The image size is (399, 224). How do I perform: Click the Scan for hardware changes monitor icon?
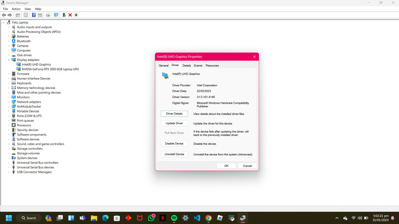coord(56,15)
